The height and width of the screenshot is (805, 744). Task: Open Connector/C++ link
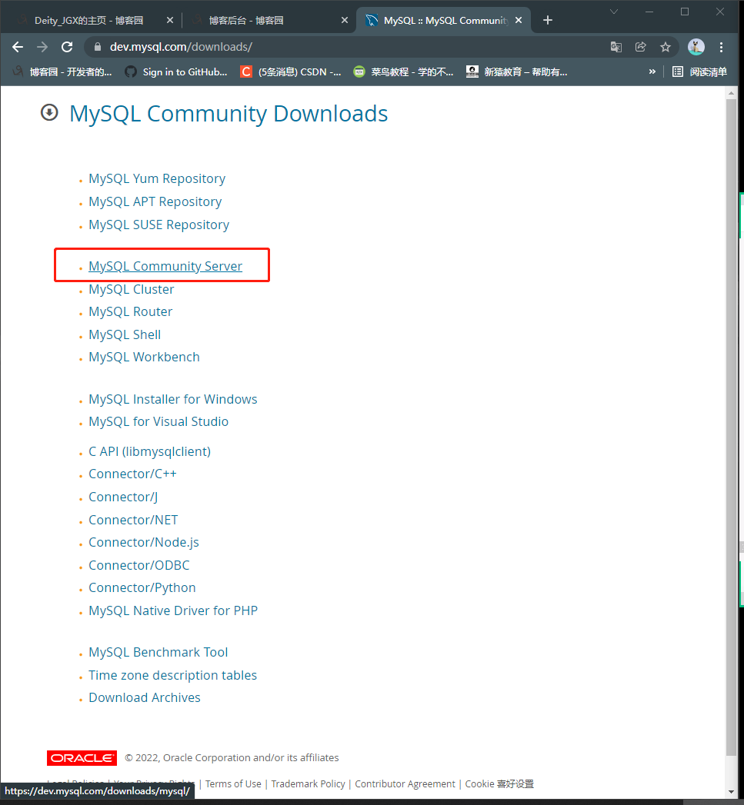click(x=132, y=474)
